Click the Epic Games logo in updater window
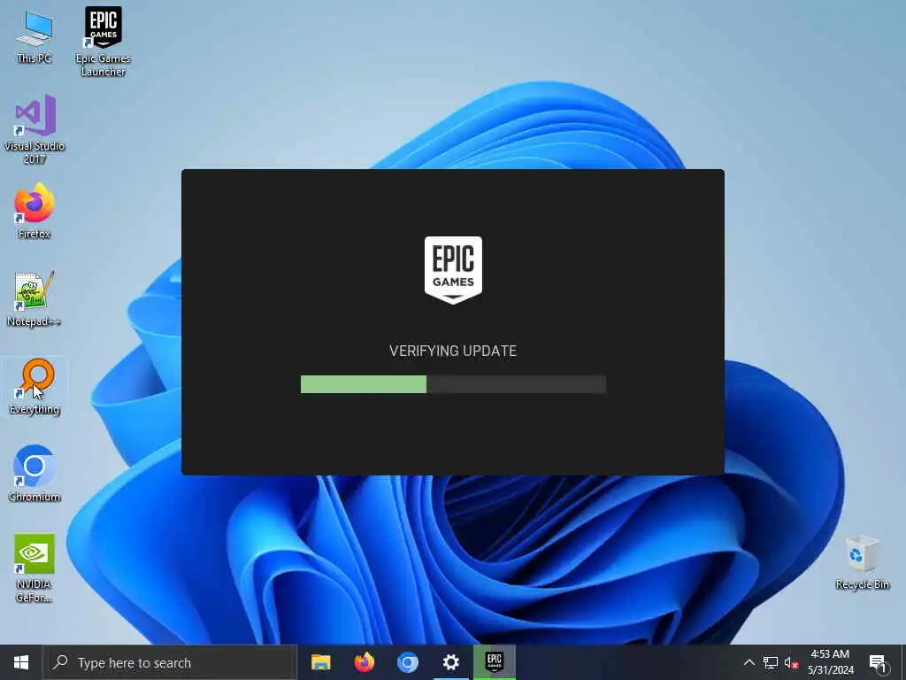This screenshot has width=906, height=680. click(x=453, y=269)
